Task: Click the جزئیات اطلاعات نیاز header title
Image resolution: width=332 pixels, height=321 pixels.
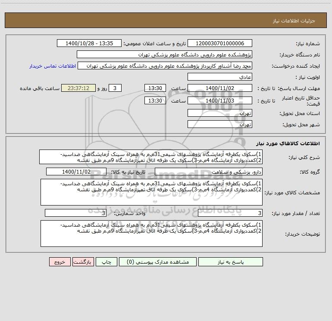Action: 294,21
